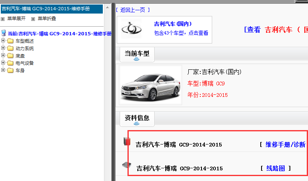Click 包含43个车型,点击查看 link
The width and height of the screenshot is (308, 181).
(x=181, y=33)
